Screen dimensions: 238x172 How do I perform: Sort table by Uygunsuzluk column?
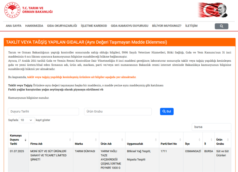(142, 144)
